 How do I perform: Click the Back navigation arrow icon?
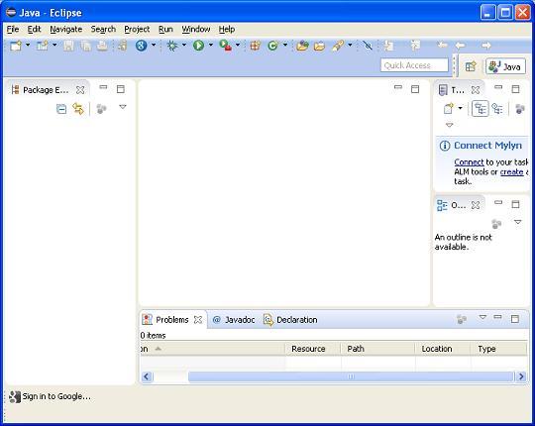click(x=461, y=46)
